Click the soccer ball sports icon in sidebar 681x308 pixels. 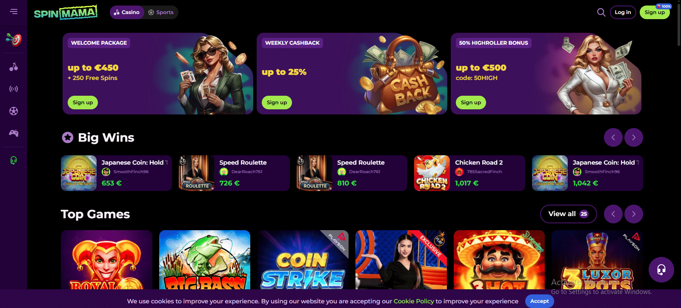(14, 111)
